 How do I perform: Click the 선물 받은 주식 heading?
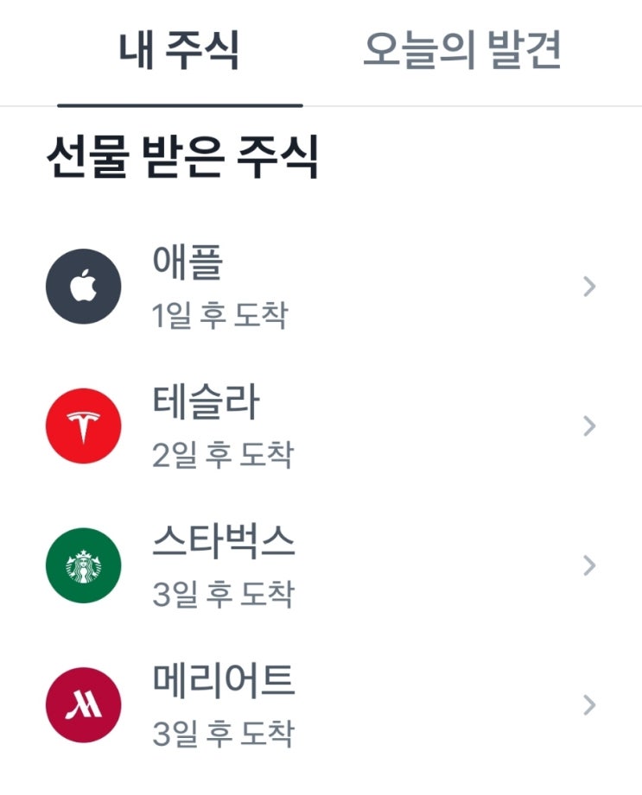tap(182, 157)
